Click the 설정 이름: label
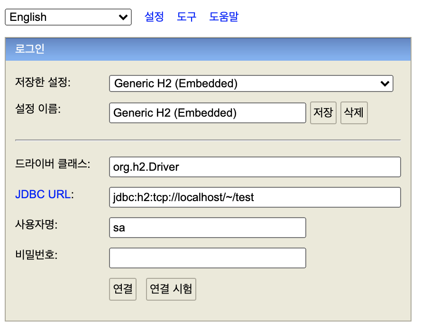This screenshot has width=421, height=331. [38, 109]
